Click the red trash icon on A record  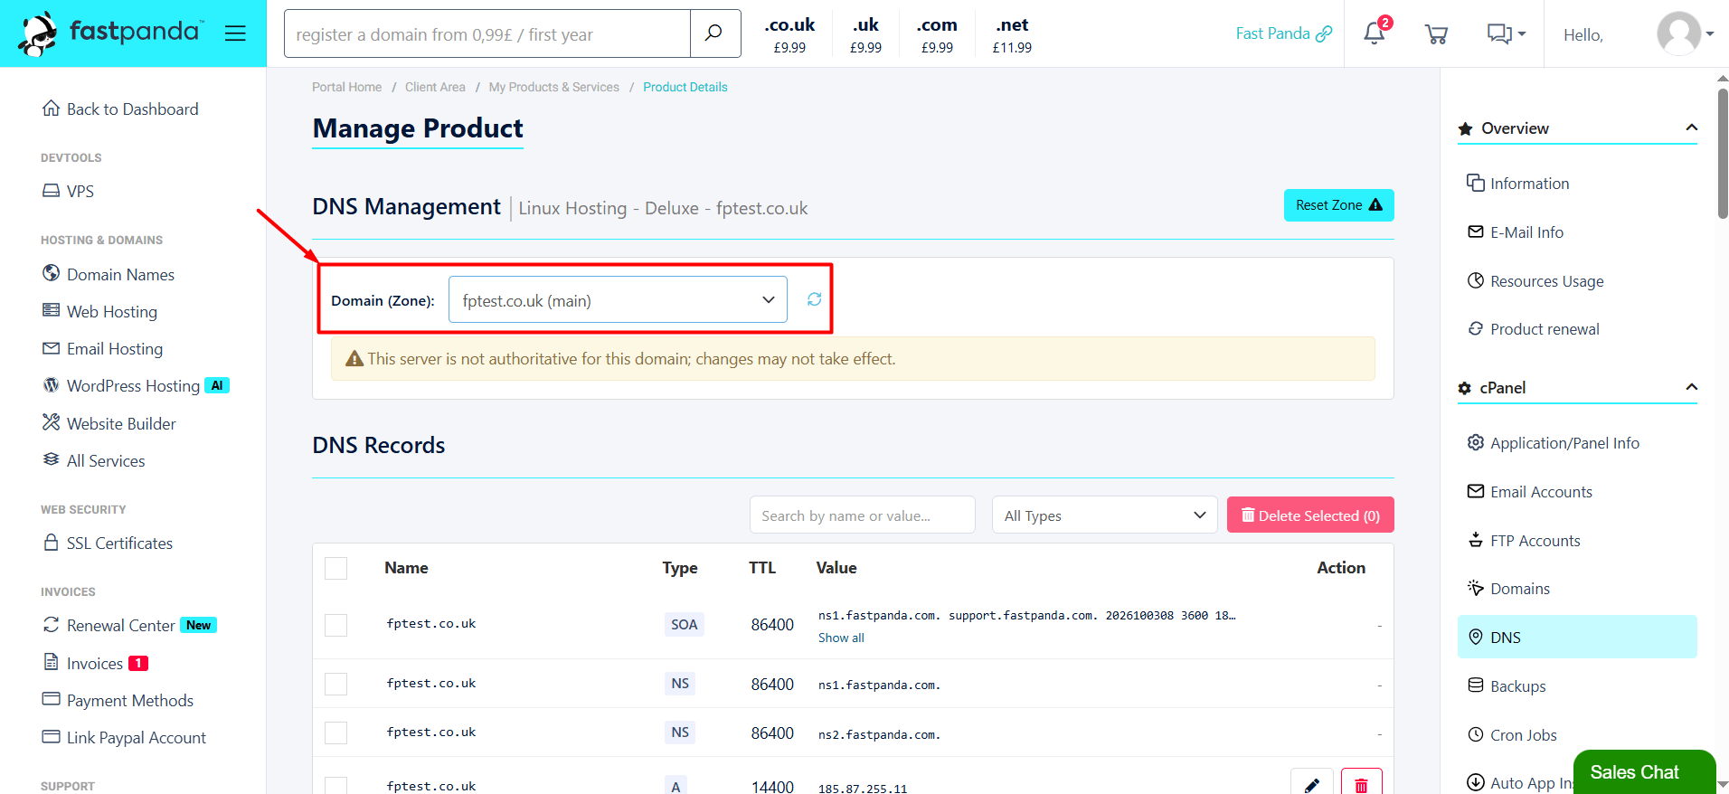point(1361,783)
